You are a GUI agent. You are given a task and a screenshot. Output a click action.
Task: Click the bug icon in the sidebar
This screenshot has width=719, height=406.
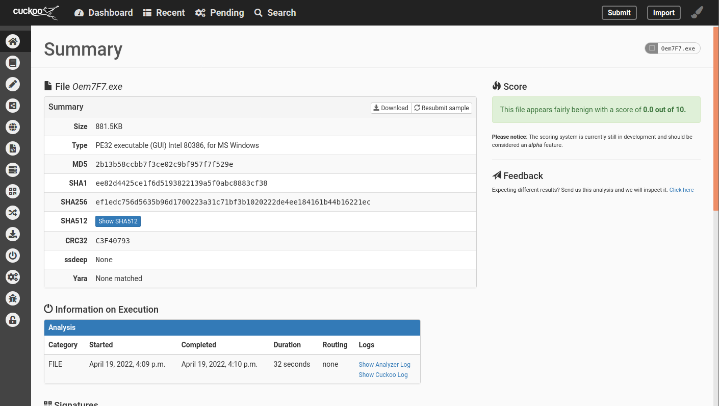[x=13, y=298]
